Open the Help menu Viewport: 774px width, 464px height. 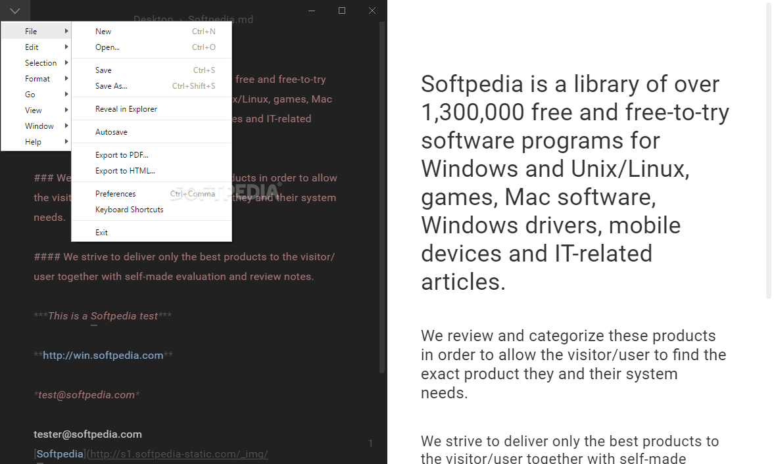36,141
